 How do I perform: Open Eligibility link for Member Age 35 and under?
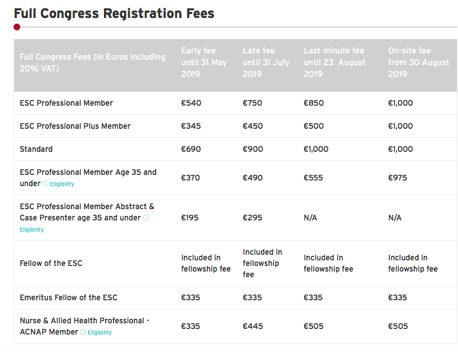coord(62,184)
